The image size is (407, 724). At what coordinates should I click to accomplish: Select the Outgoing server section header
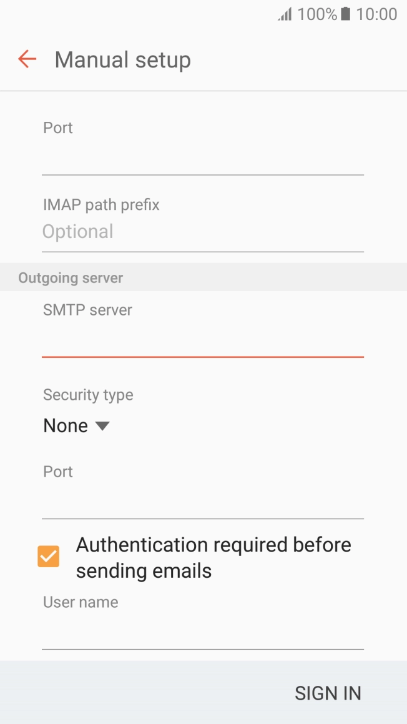(x=70, y=277)
